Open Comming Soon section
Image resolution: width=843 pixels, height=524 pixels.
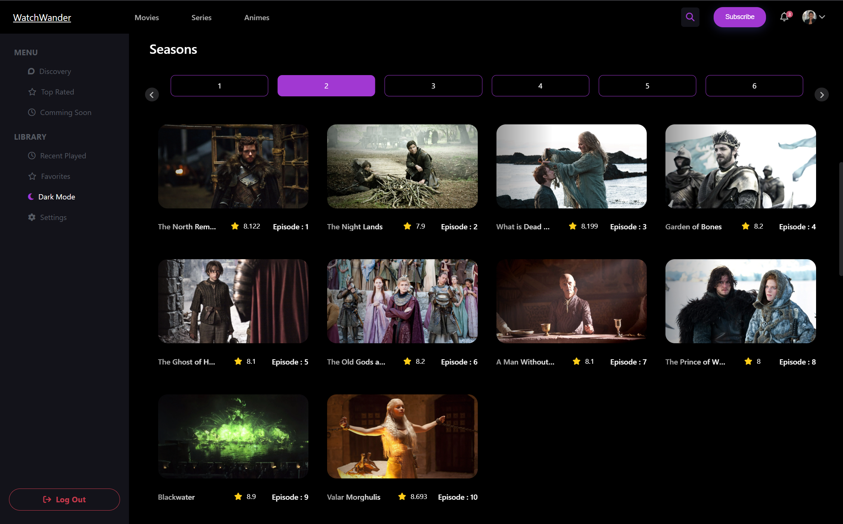coord(66,112)
